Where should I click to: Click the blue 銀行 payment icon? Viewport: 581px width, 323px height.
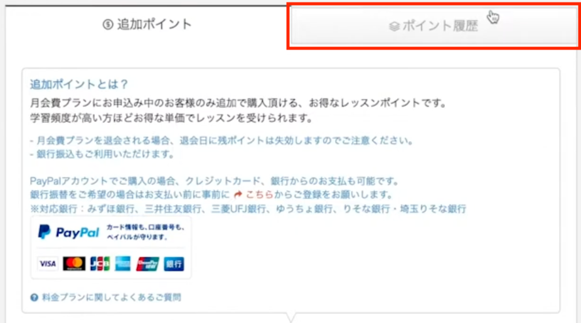pos(174,264)
